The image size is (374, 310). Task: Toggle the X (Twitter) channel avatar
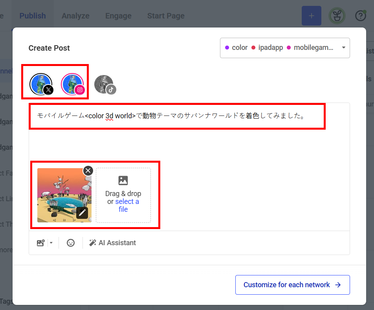(x=41, y=84)
